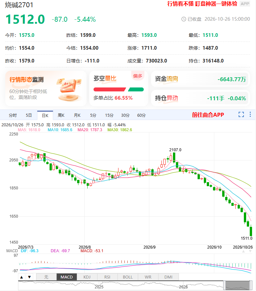Click the 2026 area in overview timeline

pyautogui.click(x=183, y=287)
